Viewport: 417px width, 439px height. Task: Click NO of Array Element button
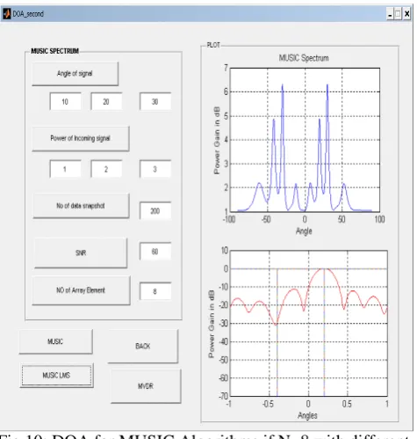pos(81,290)
